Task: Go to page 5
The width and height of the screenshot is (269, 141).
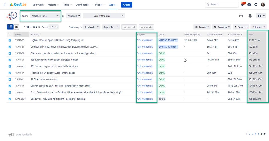Action: [258, 134]
